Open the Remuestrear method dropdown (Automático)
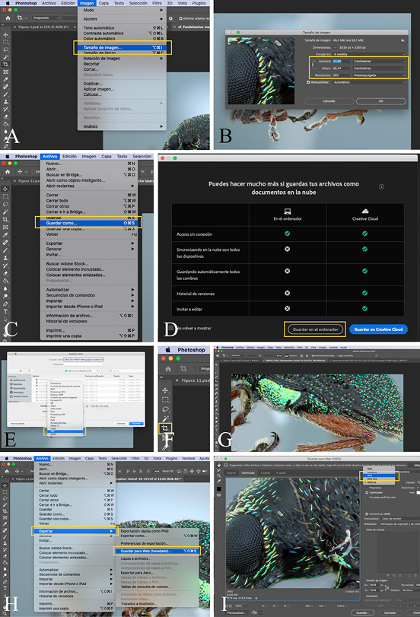420x617 pixels. pyautogui.click(x=369, y=82)
